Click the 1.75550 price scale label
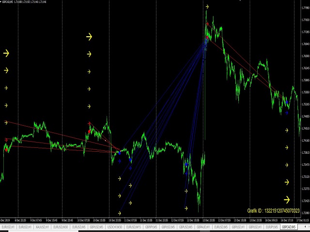Image resolution: width=310 pixels, height=232 pixels. point(305,92)
